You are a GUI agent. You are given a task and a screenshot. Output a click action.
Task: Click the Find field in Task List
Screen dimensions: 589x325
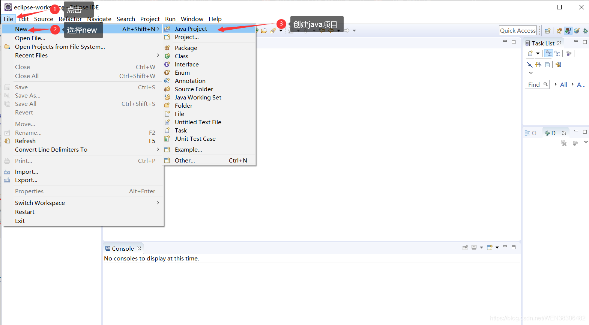(x=537, y=84)
